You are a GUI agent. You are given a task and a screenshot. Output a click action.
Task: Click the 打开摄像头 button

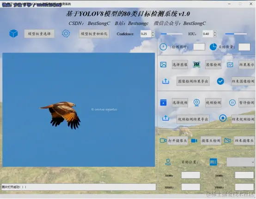click(177, 140)
